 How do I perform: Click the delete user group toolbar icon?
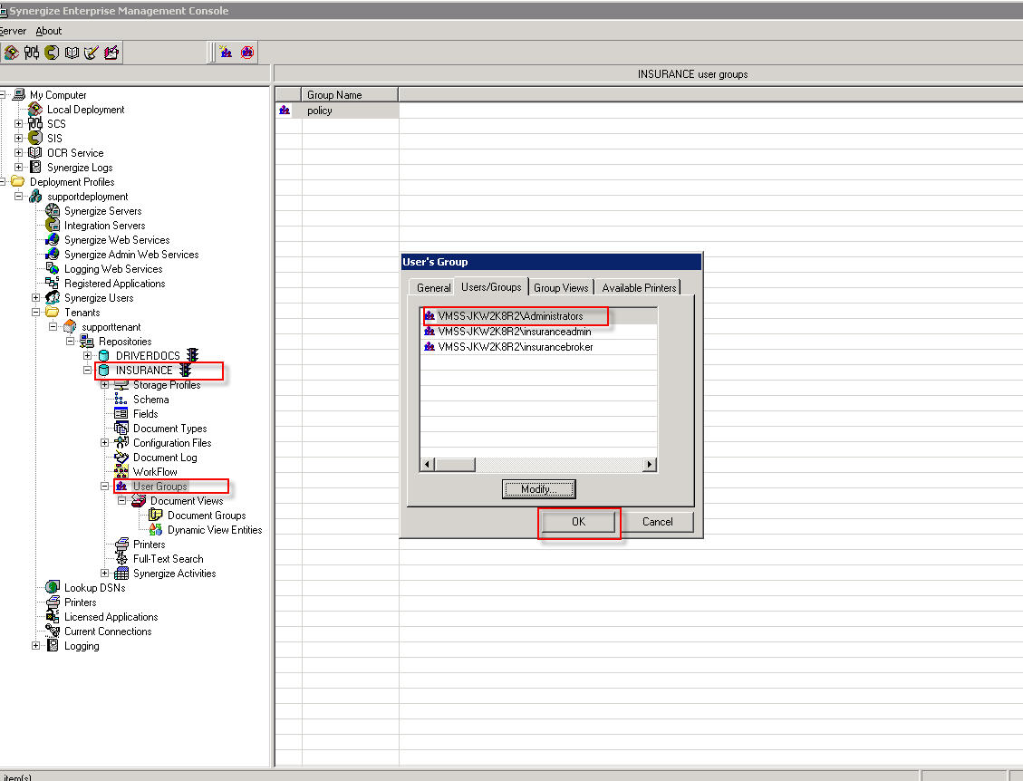(247, 53)
